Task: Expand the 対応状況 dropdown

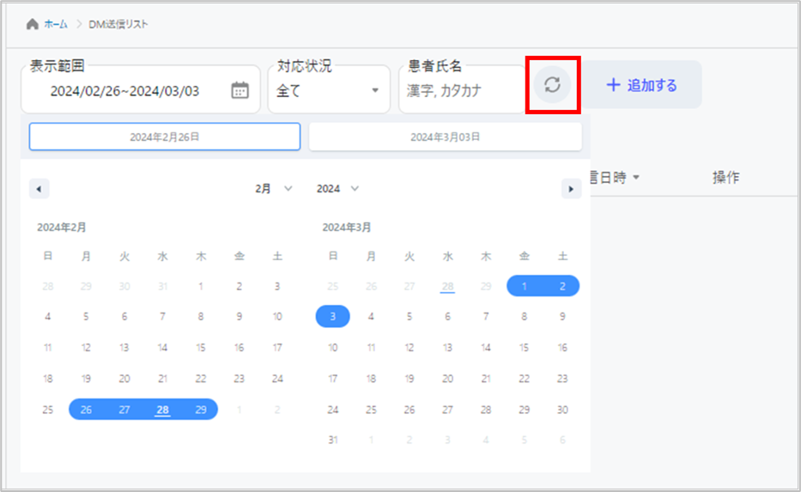Action: (x=374, y=90)
